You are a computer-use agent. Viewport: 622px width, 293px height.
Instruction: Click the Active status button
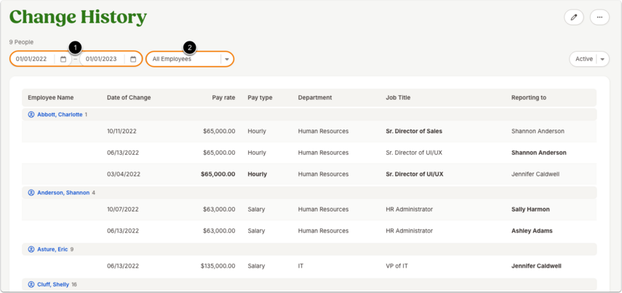click(584, 59)
